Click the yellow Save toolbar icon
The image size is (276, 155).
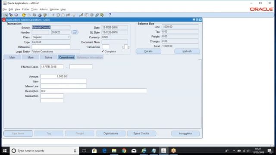tap(24, 15)
